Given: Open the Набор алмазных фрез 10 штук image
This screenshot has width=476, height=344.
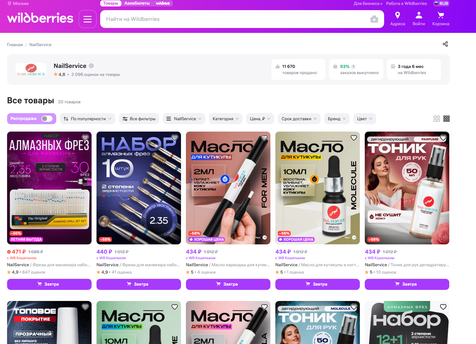Looking at the screenshot, I should [x=139, y=188].
